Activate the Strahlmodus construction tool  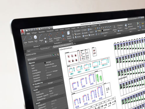click(50, 37)
